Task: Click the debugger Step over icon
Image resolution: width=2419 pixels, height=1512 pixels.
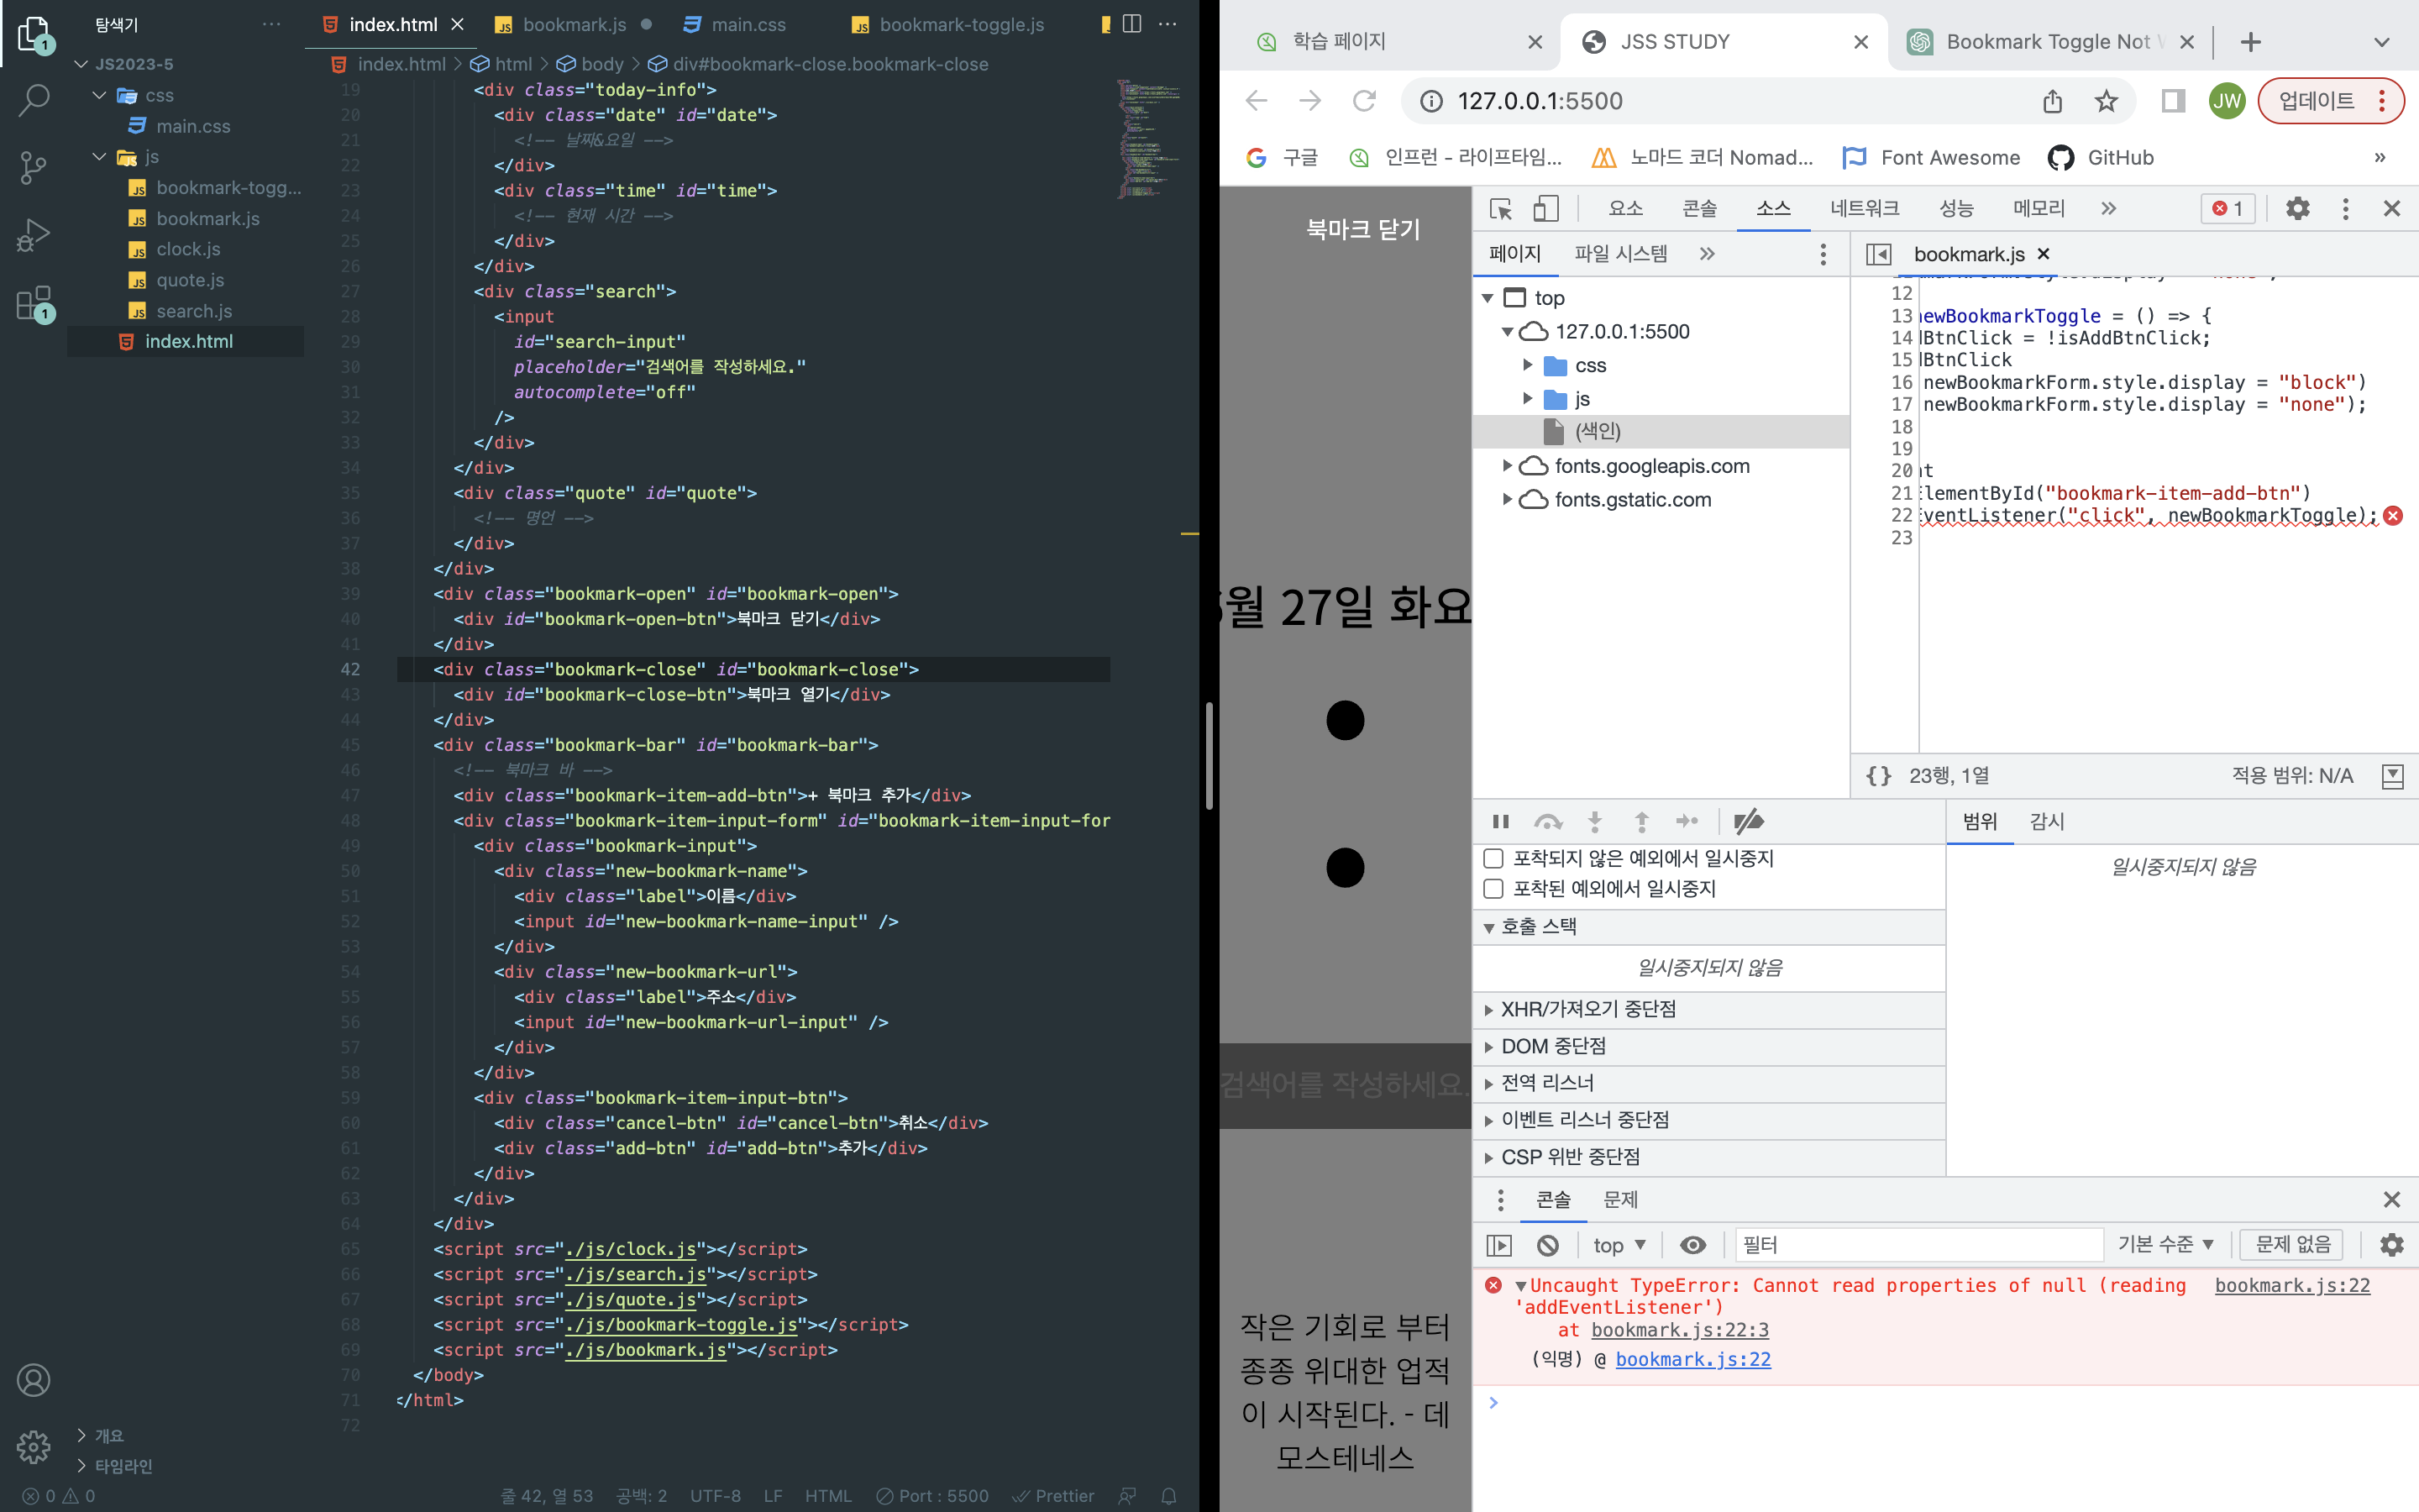Action: 1547,821
